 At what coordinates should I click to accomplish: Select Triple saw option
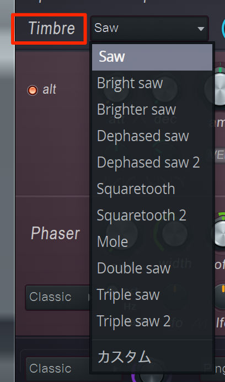point(152,294)
